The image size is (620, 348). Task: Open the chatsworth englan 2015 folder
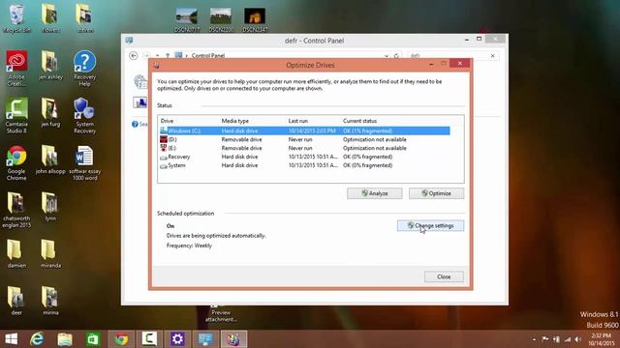16,210
